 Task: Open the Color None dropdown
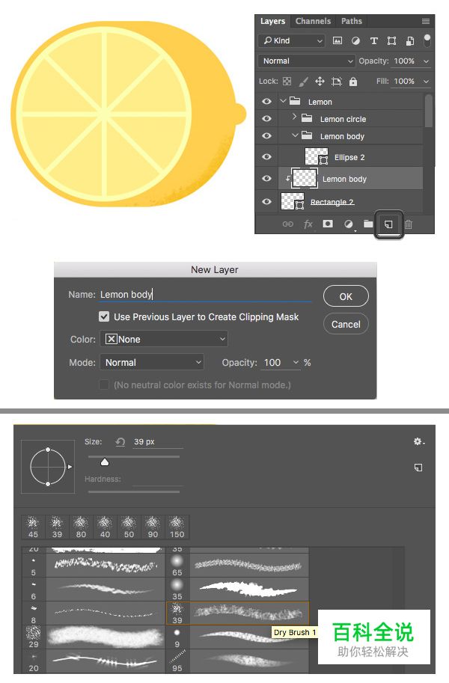(163, 340)
